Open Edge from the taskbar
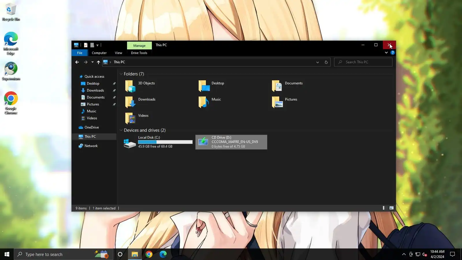 pyautogui.click(x=163, y=254)
